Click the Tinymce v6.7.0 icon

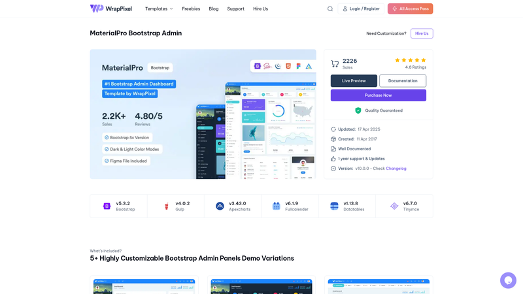(x=394, y=206)
